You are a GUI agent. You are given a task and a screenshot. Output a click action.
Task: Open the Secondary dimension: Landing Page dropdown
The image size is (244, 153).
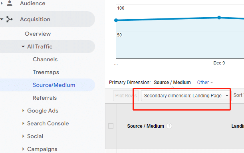[x=186, y=96]
